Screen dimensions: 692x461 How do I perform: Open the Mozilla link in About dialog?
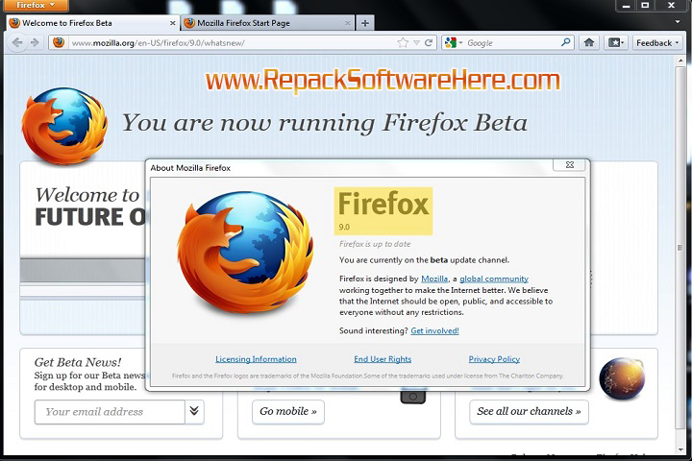(434, 279)
